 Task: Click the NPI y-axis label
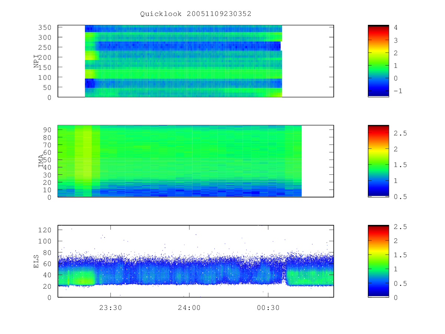36,61
